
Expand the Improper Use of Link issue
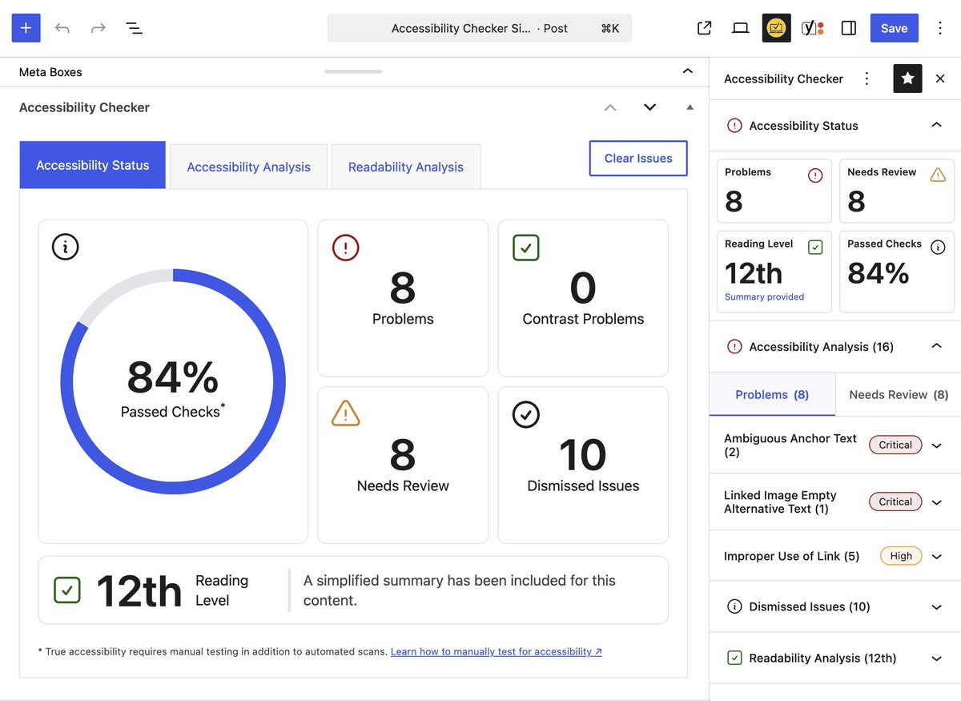pos(936,556)
